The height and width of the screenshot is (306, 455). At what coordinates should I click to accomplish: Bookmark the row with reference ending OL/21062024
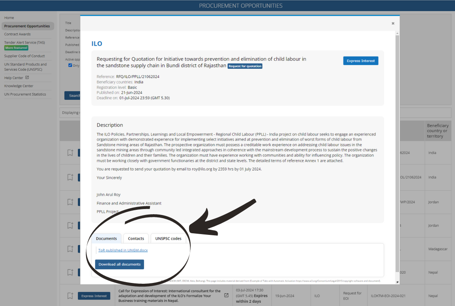(70, 177)
